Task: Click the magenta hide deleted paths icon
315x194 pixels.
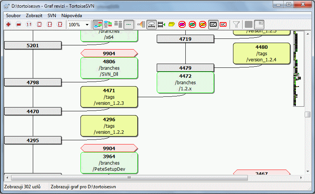Action: [182, 24]
